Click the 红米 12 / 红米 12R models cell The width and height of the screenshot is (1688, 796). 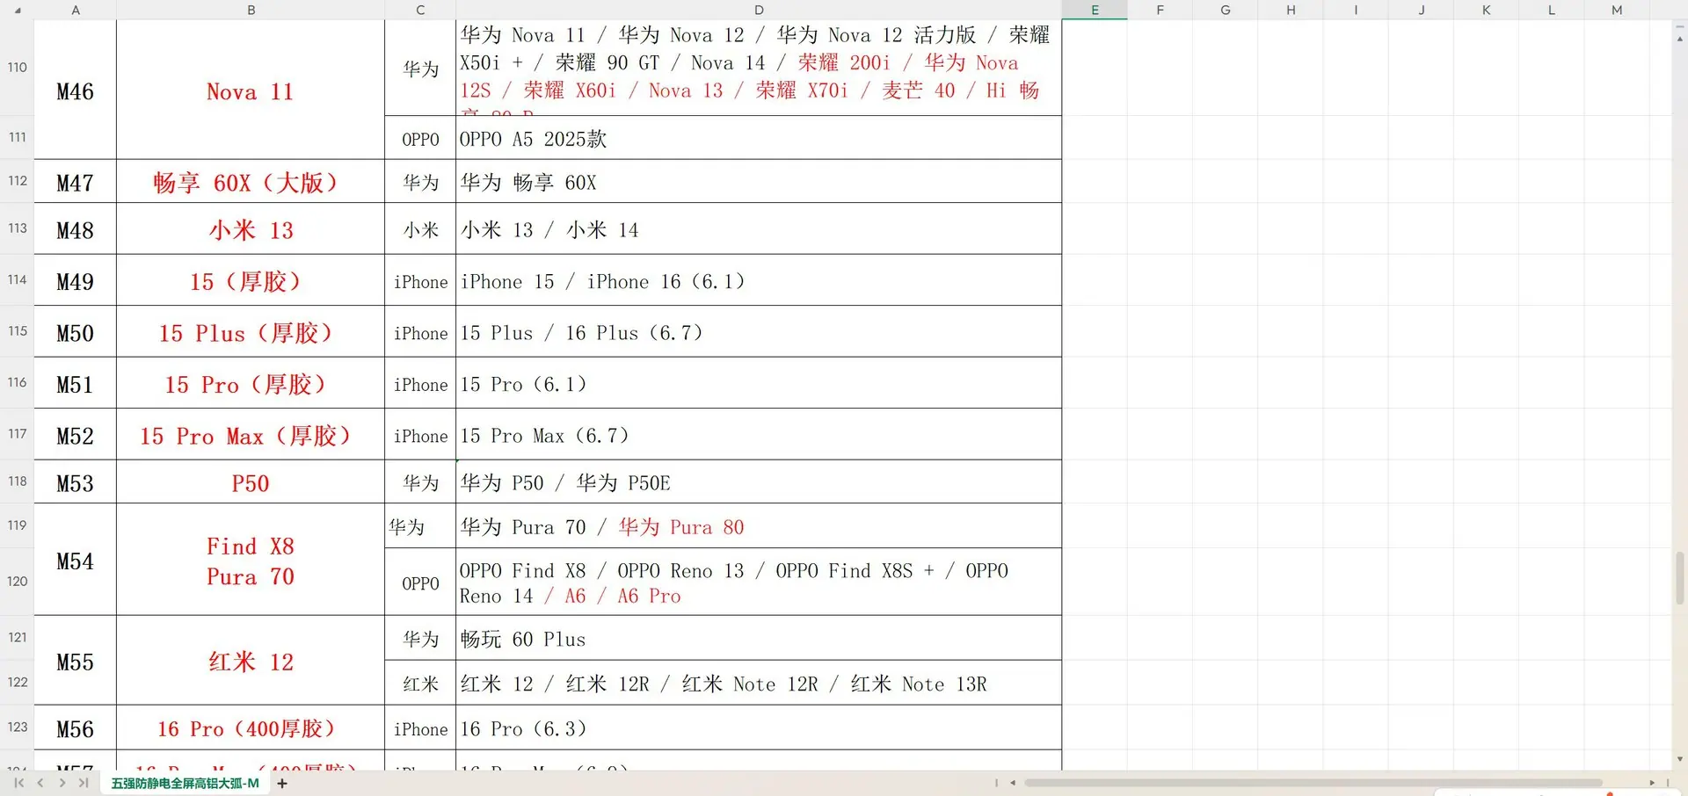pyautogui.click(x=759, y=683)
